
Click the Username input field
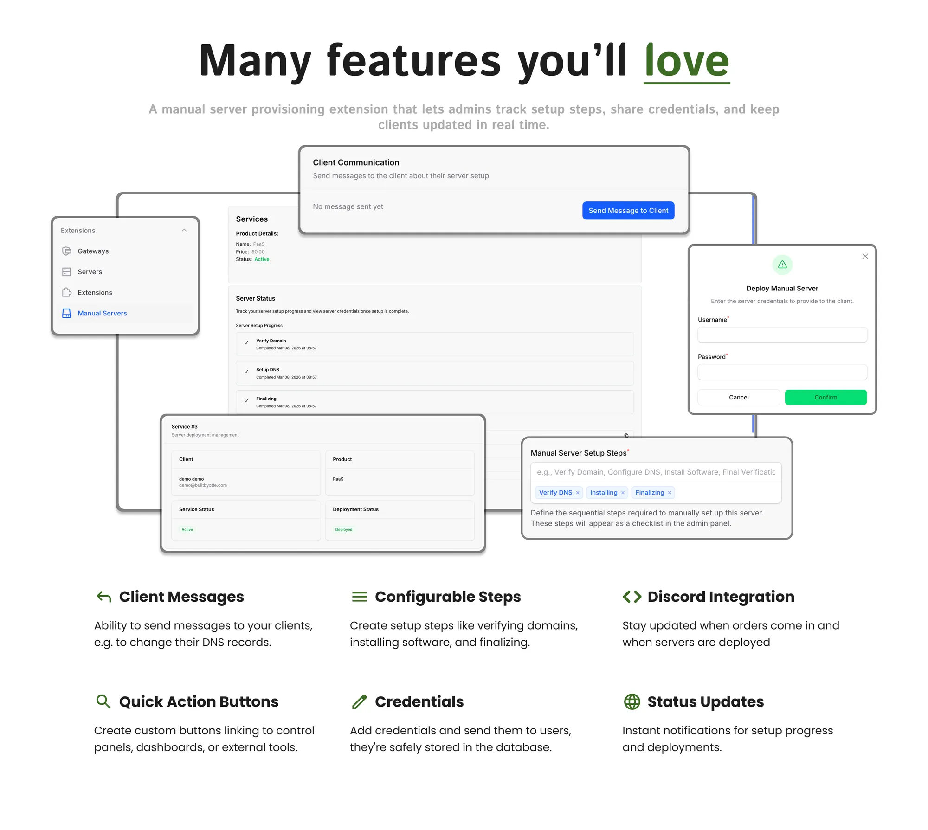tap(782, 335)
